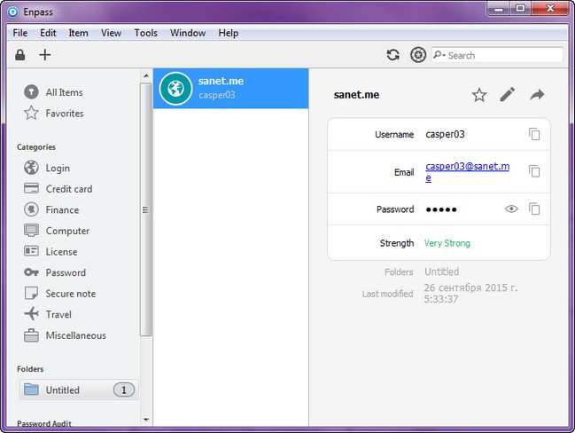Add a new item with plus icon

(x=44, y=55)
